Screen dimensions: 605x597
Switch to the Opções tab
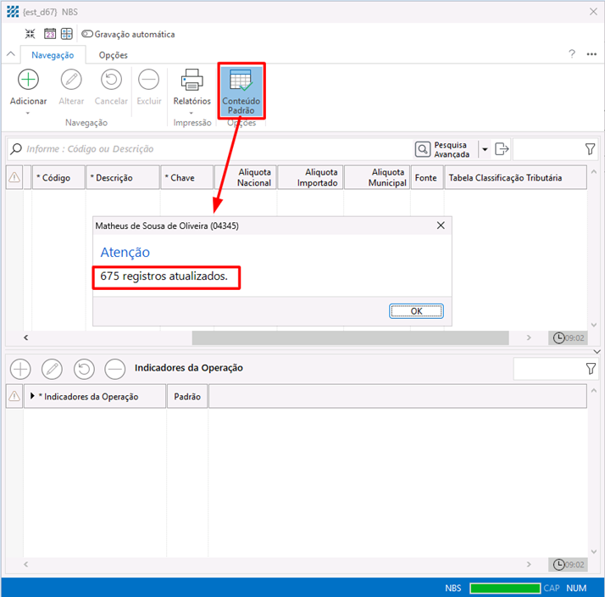114,55
